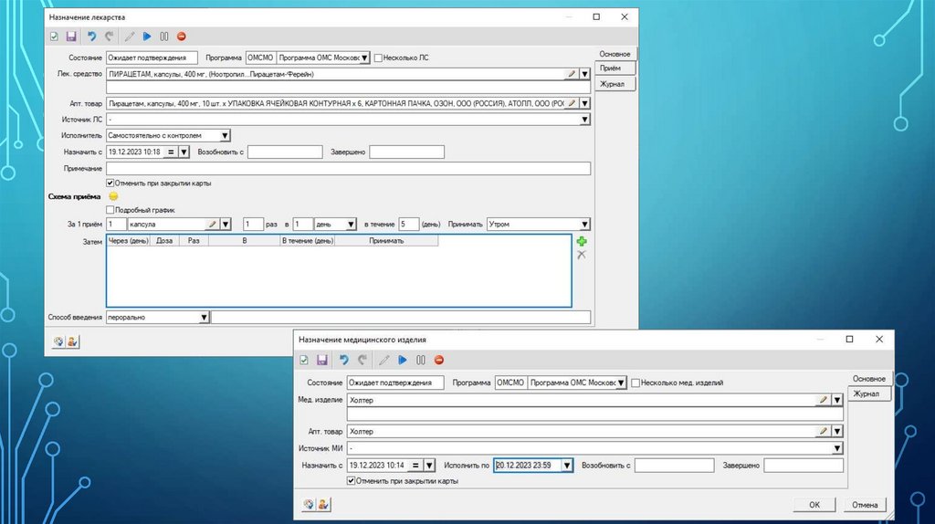Expand the Принимать dropdown showing Утром

pos(584,224)
